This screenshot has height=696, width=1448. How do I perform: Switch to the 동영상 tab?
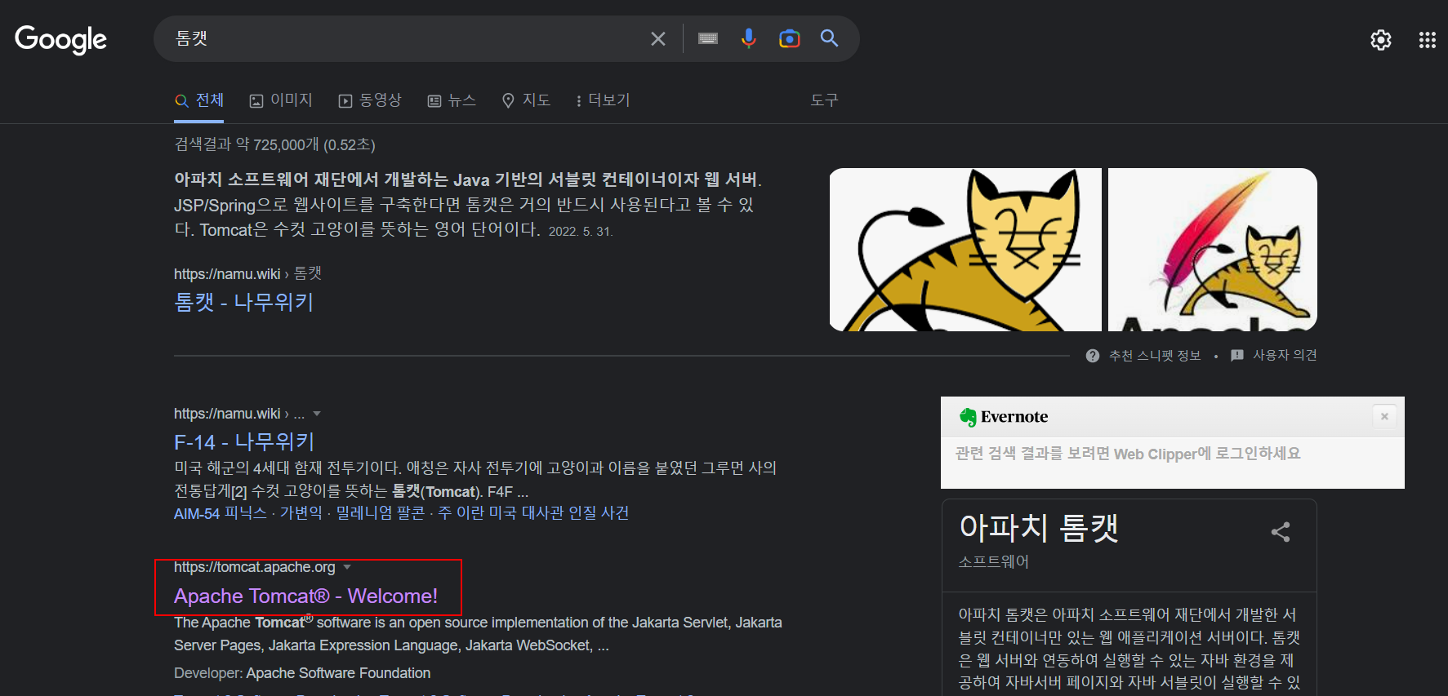pyautogui.click(x=370, y=100)
